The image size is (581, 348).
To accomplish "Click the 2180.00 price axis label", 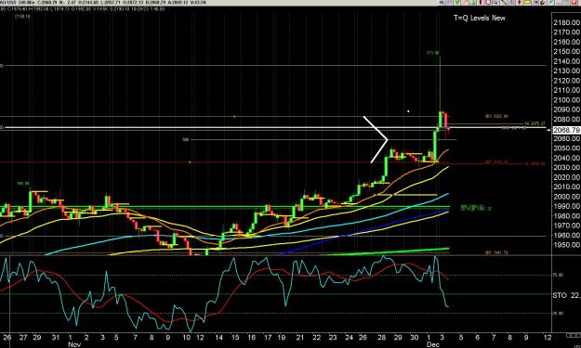I will coord(566,23).
